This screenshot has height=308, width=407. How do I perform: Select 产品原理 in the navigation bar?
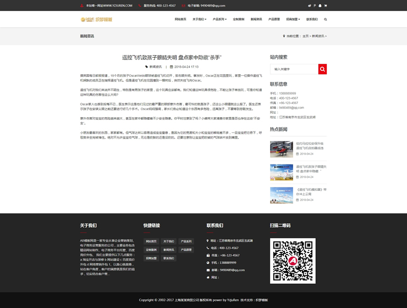pos(274,19)
